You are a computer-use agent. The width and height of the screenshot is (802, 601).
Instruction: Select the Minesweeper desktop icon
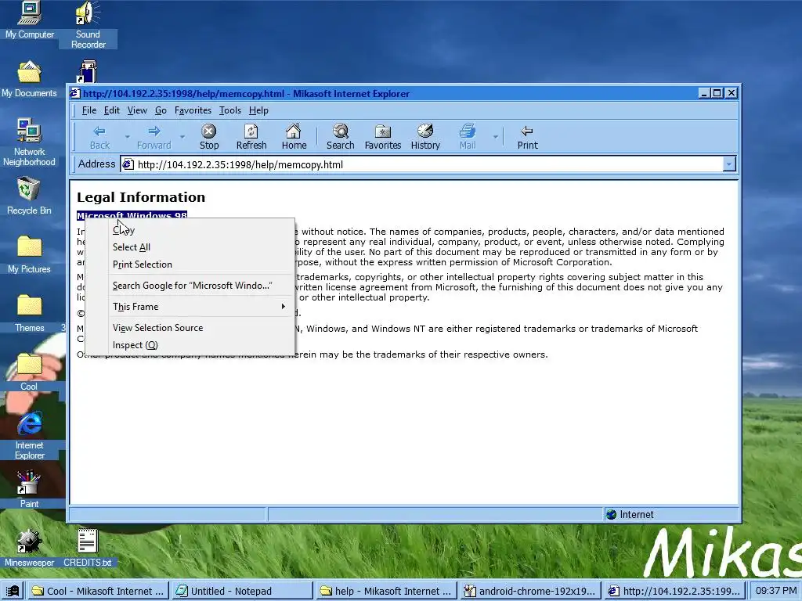pyautogui.click(x=29, y=548)
